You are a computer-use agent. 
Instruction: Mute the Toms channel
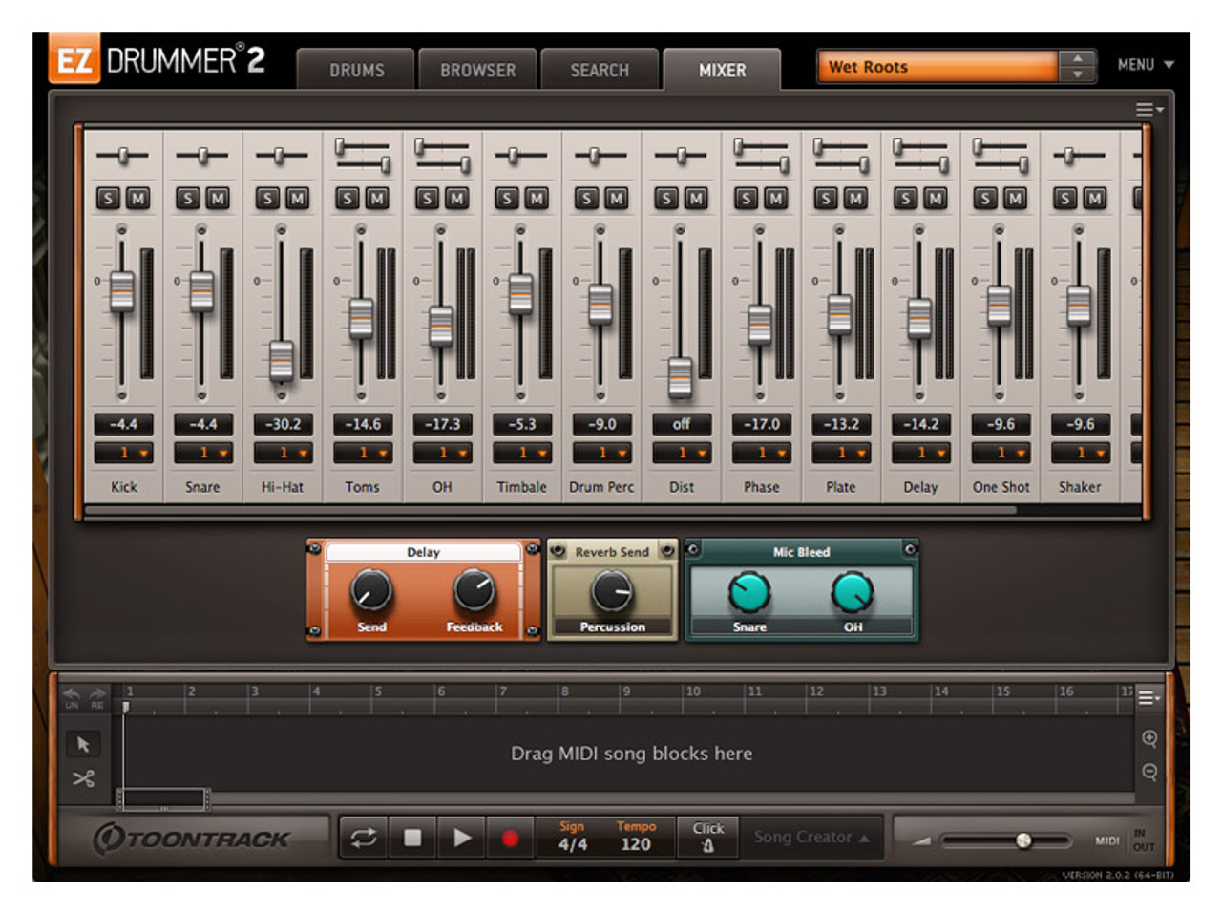pos(378,199)
